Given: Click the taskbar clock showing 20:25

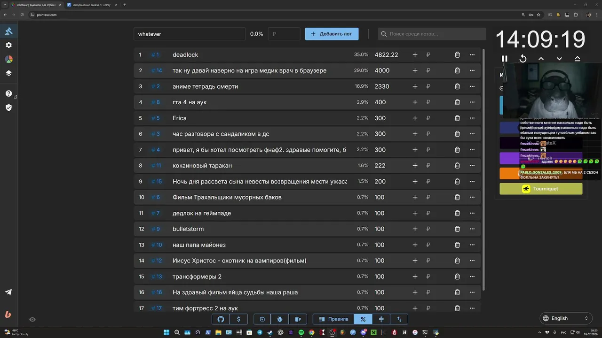Looking at the screenshot, I should click(x=591, y=332).
